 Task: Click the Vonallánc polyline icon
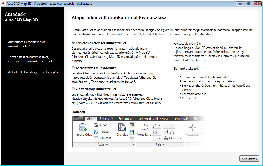click(144, 127)
